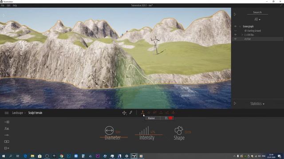This screenshot has height=159, width=284.
Task: Click the character figure in viewport
Action: [156, 45]
